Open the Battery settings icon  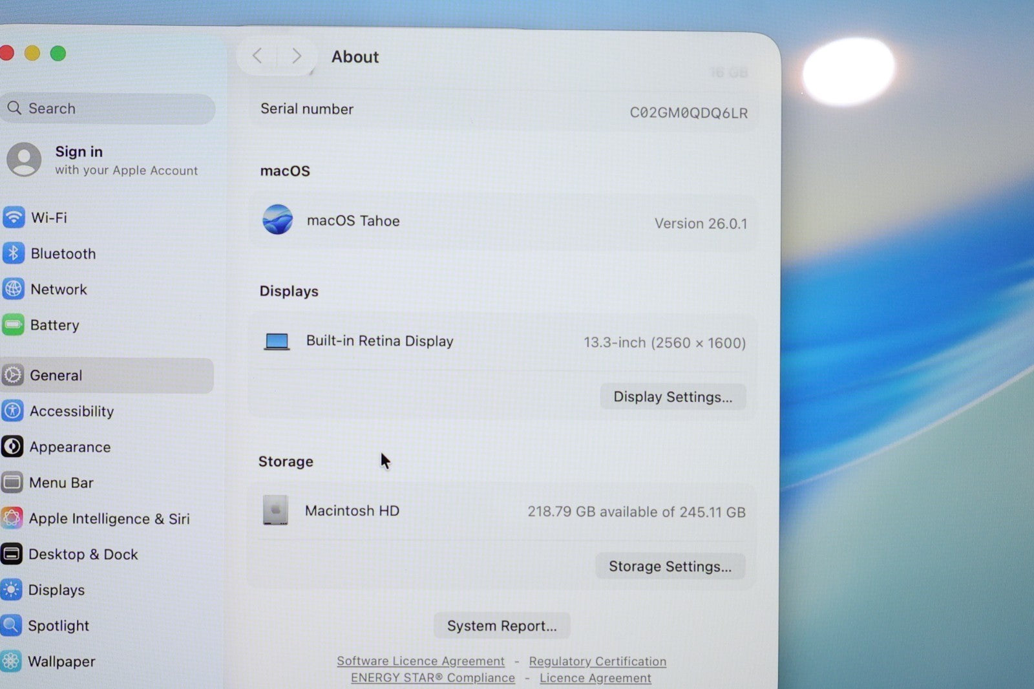14,324
